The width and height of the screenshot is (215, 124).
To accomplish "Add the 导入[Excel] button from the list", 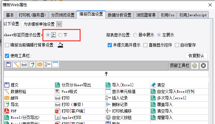I will tap(119, 85).
